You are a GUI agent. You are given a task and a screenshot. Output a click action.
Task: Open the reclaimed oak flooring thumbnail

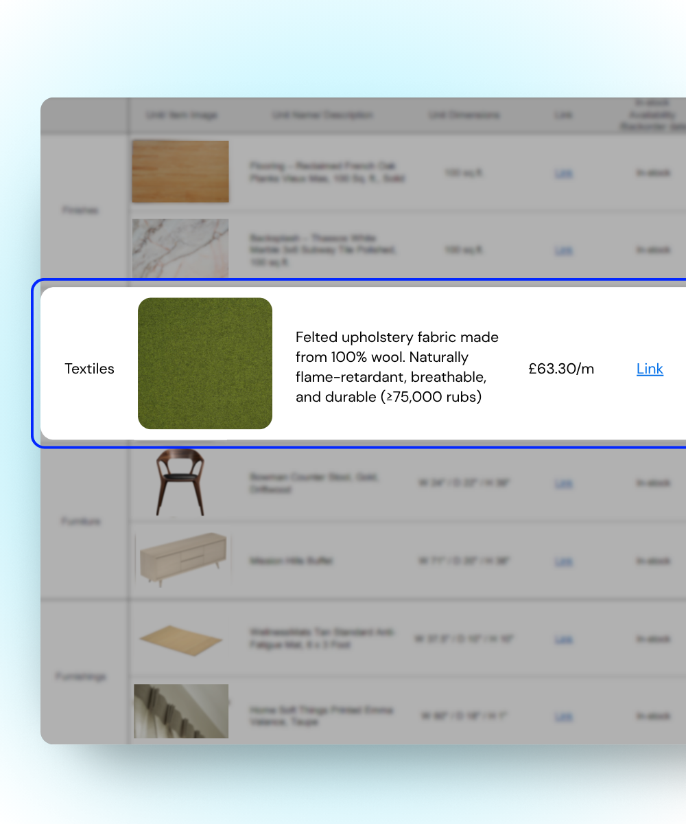180,172
